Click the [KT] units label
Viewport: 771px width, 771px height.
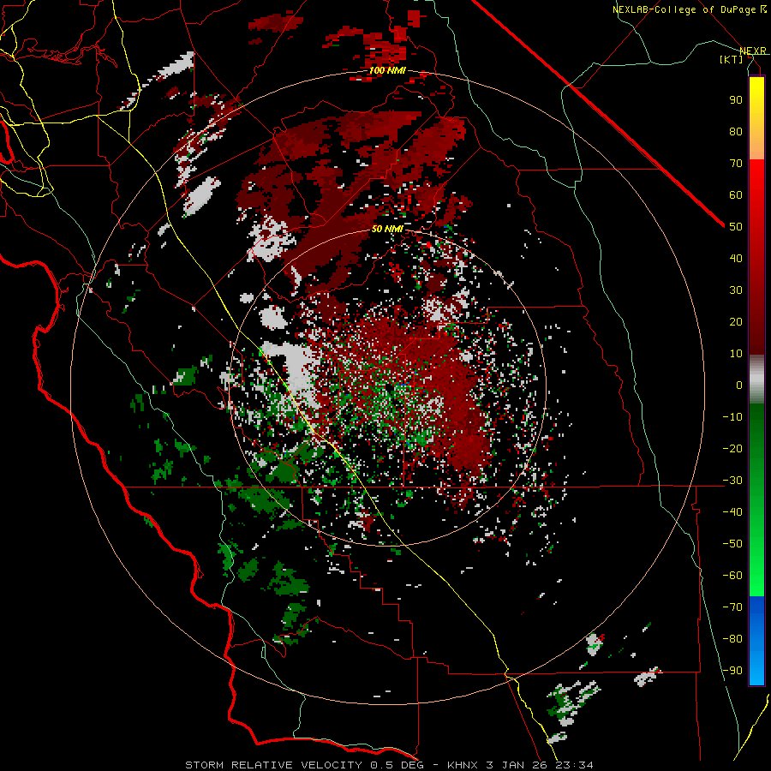click(x=732, y=59)
